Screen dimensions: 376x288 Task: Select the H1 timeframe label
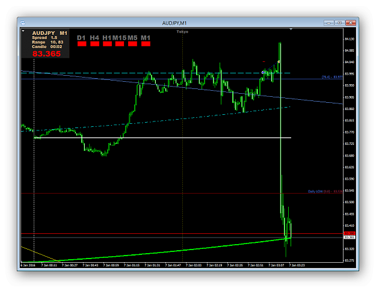[x=107, y=38]
